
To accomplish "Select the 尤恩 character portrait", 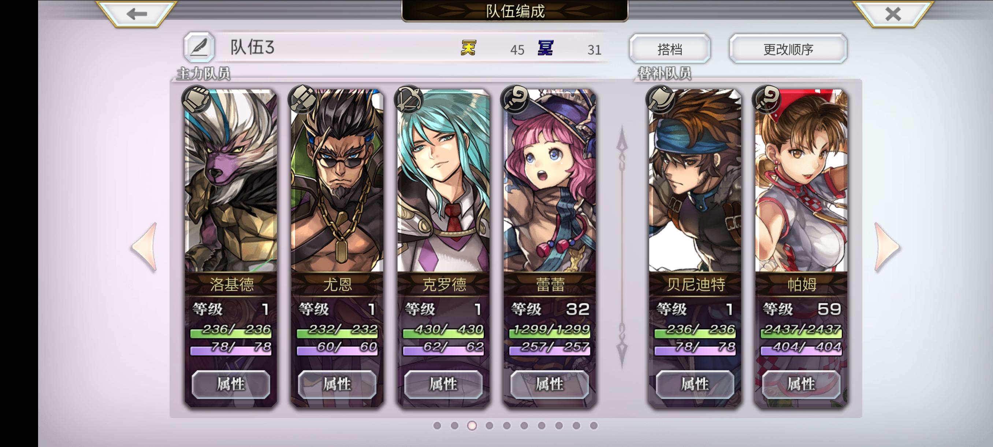I will tap(337, 181).
